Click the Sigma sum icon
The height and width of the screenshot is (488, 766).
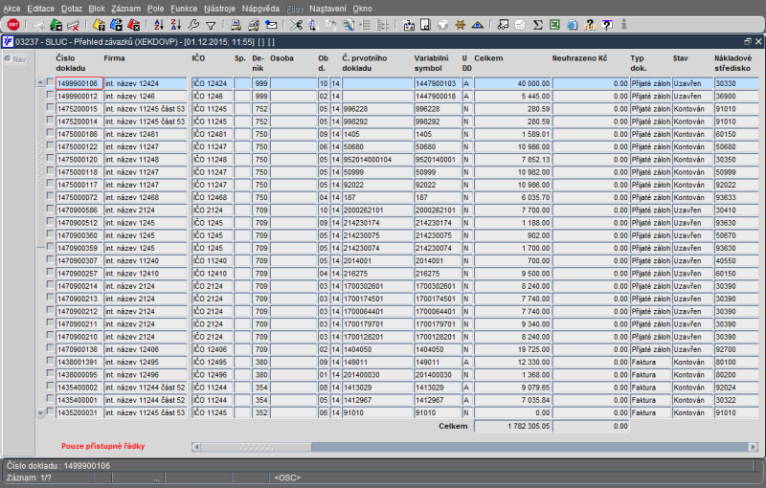[x=536, y=24]
